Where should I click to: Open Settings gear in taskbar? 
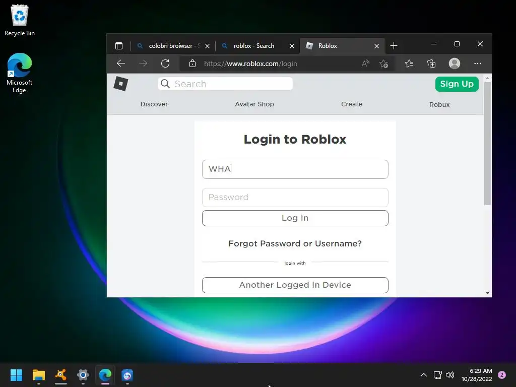click(x=83, y=375)
